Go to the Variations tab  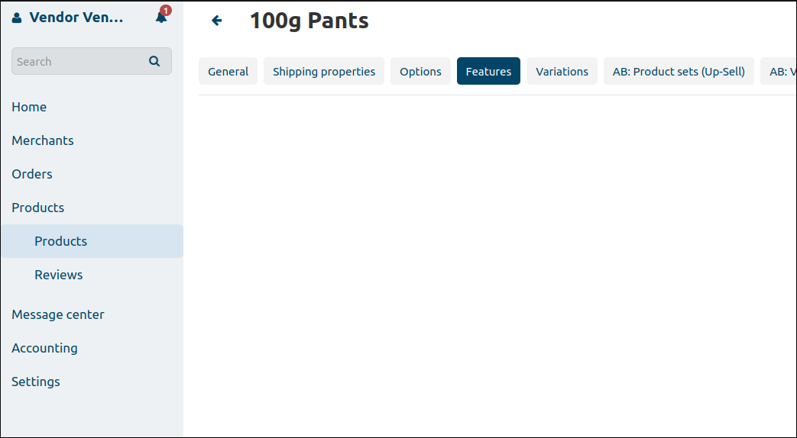[562, 72]
